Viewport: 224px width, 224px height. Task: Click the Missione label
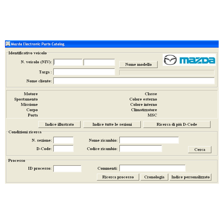point(29,104)
